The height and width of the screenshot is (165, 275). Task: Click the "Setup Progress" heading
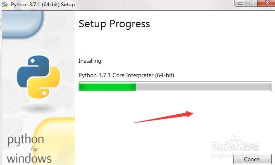(x=114, y=24)
